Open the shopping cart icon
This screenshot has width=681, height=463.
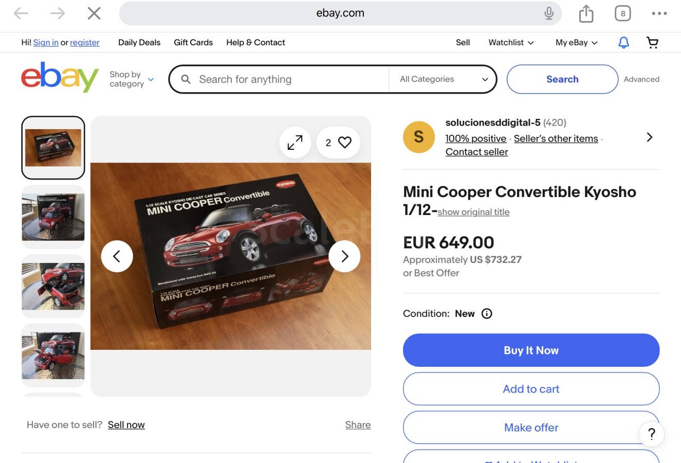pyautogui.click(x=652, y=43)
